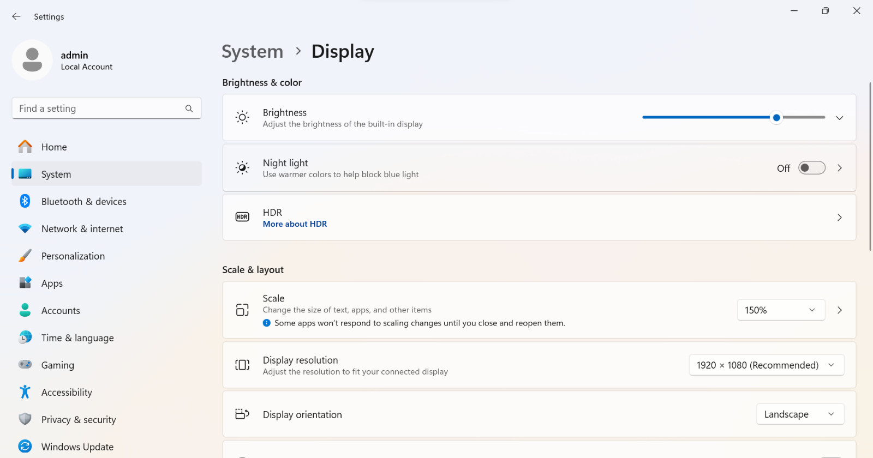Turn on the Night light toggle

click(x=812, y=168)
